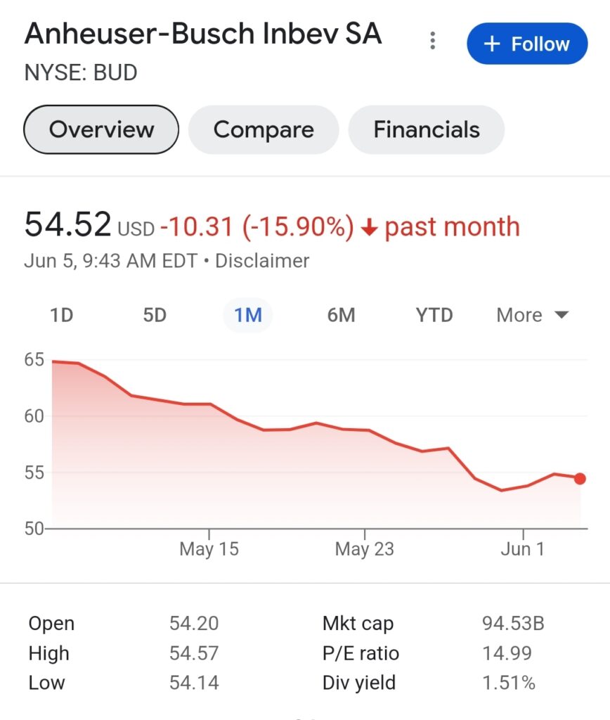The height and width of the screenshot is (720, 610).
Task: Click the plus icon in Follow button
Action: click(492, 44)
